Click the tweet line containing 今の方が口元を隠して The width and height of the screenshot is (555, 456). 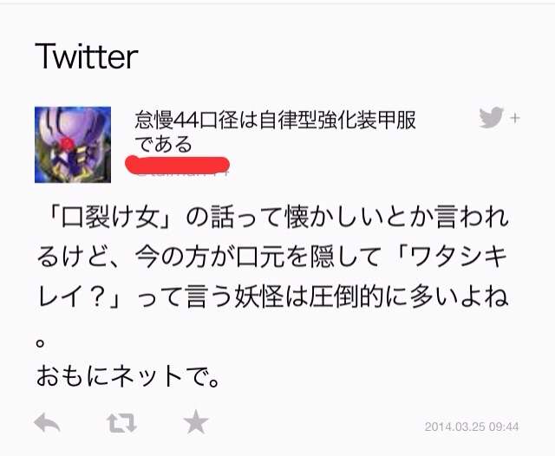[271, 257]
